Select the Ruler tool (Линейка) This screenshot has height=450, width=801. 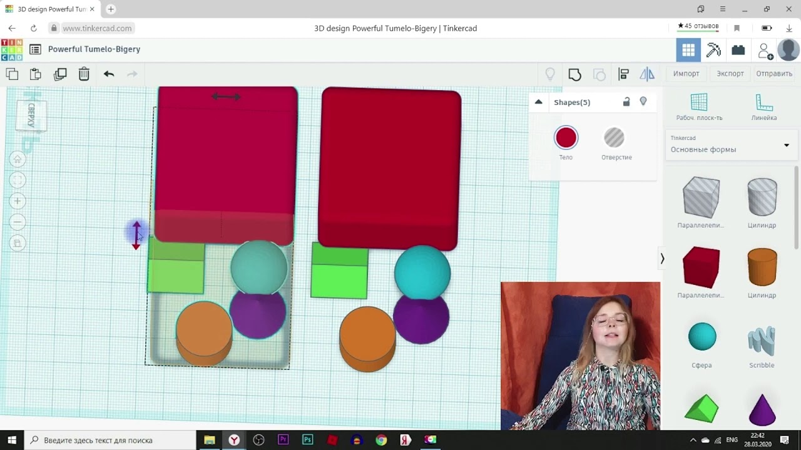pyautogui.click(x=764, y=107)
